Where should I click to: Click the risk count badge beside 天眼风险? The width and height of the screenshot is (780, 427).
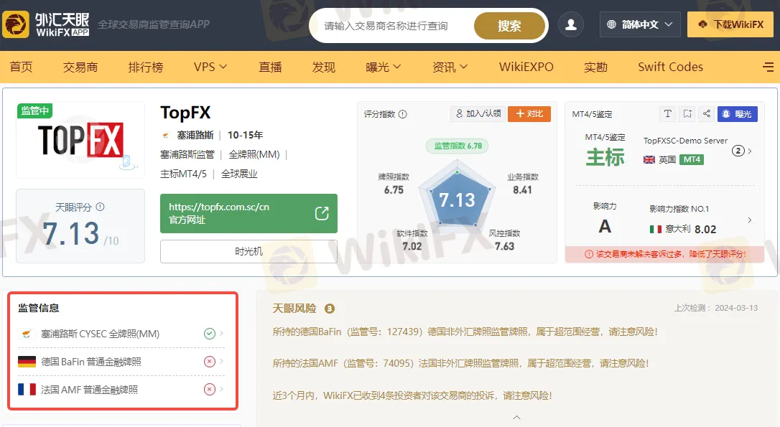(x=330, y=309)
